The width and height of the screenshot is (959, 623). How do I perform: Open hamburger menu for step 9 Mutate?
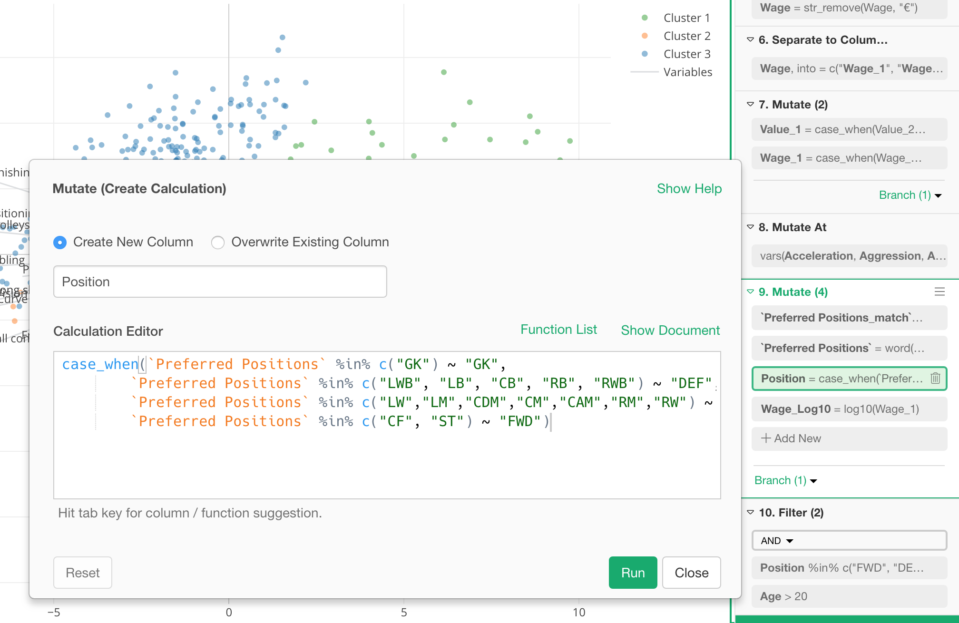tap(939, 292)
